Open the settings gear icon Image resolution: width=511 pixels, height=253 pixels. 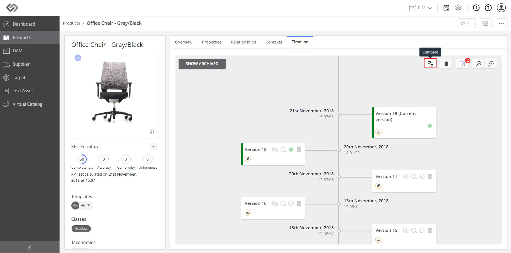458,8
